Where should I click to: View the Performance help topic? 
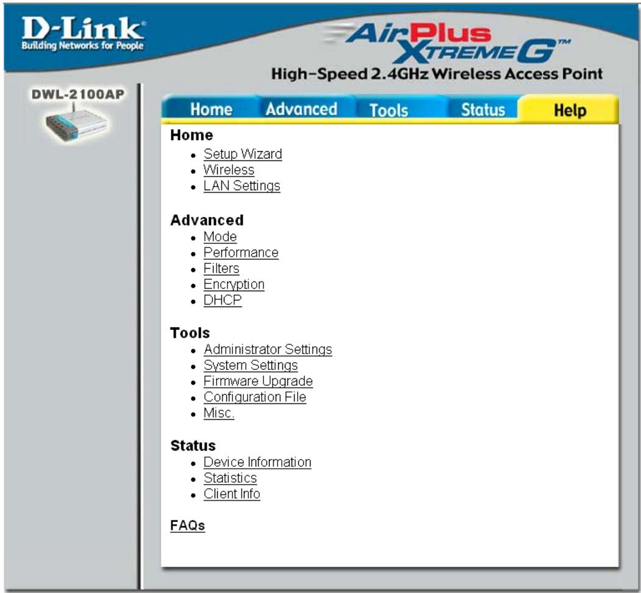tap(241, 253)
